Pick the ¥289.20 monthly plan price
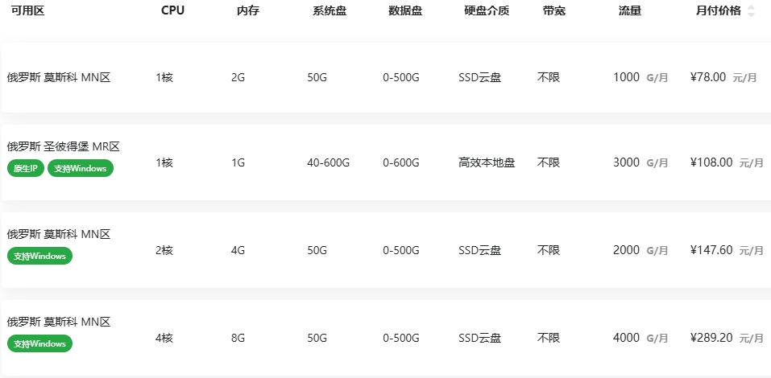Viewport: 771px width, 378px height. tap(711, 338)
